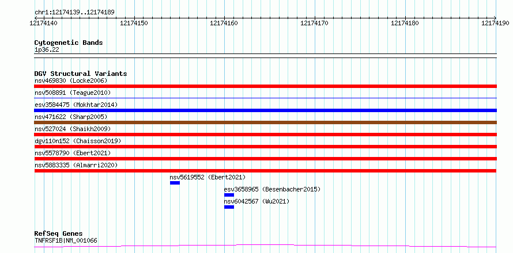Select the red nsv469830 variant bar
513x253 pixels.
pos(265,86)
